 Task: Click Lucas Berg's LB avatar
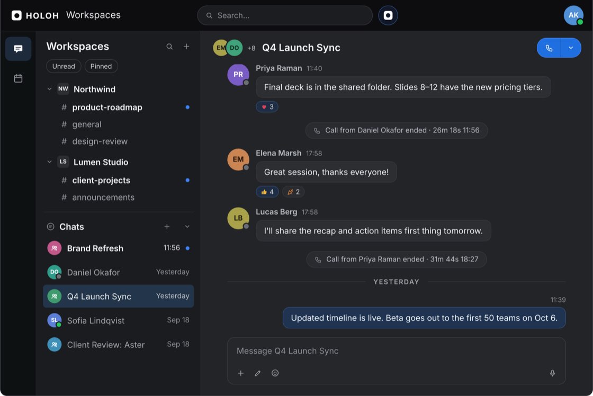(x=238, y=218)
